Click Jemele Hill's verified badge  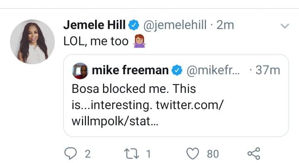[x=134, y=25]
